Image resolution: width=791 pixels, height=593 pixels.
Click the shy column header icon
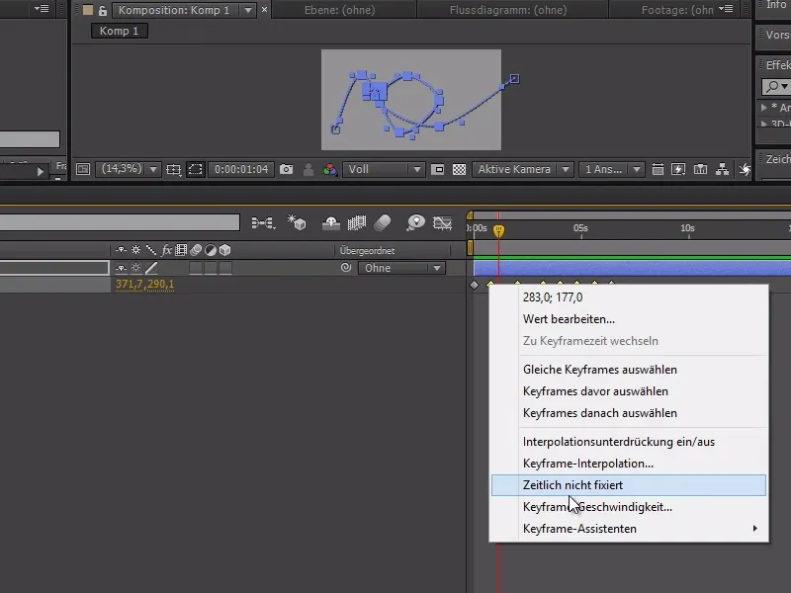click(x=121, y=250)
